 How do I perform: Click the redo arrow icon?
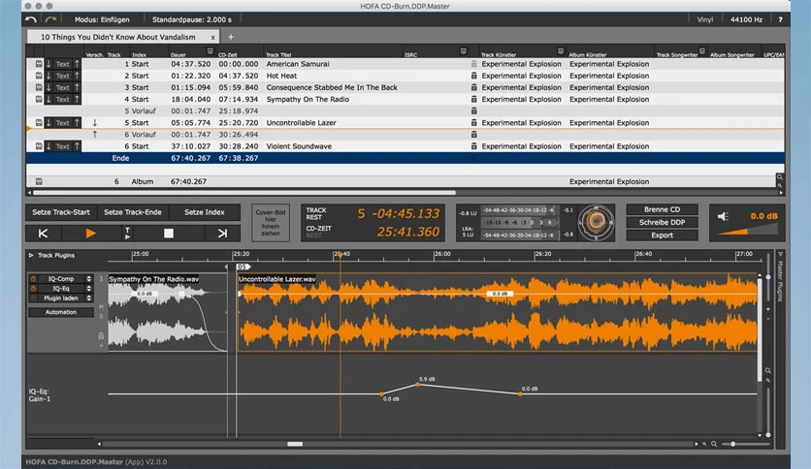tap(50, 19)
